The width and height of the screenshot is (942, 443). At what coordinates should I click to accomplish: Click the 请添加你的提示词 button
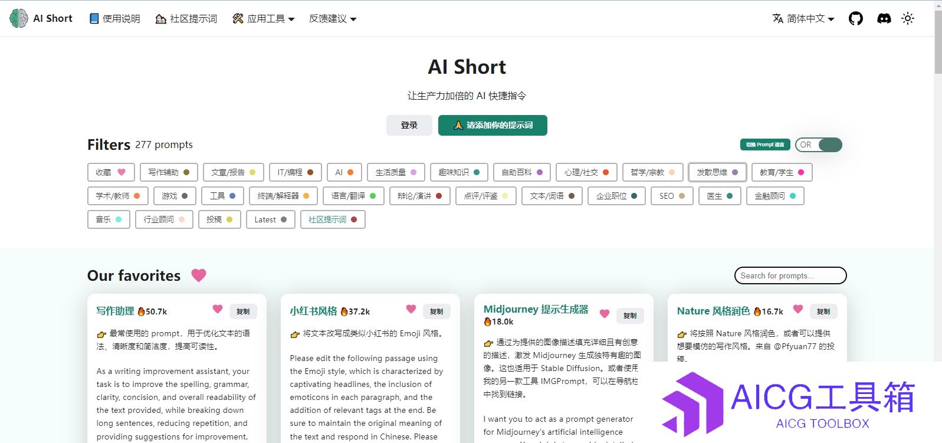click(x=493, y=125)
